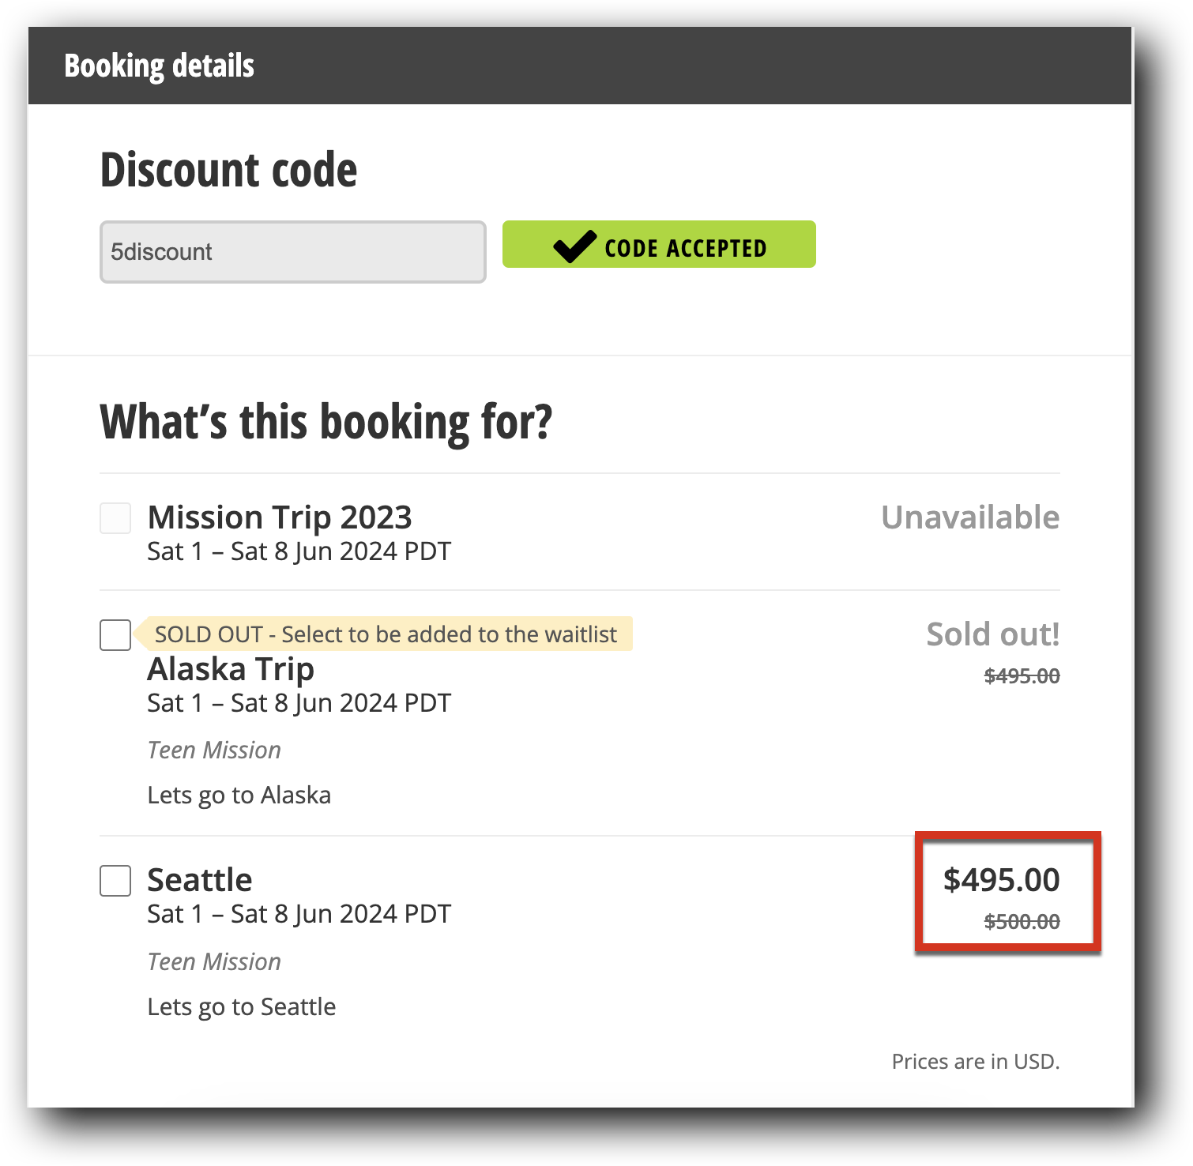This screenshot has height=1166, width=1193.
Task: Click the Discount code heading
Action: point(228,168)
